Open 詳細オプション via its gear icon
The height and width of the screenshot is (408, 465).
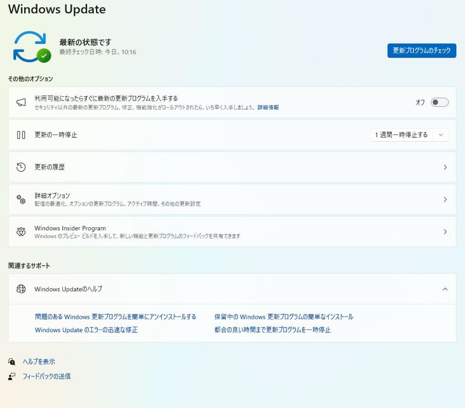(21, 199)
